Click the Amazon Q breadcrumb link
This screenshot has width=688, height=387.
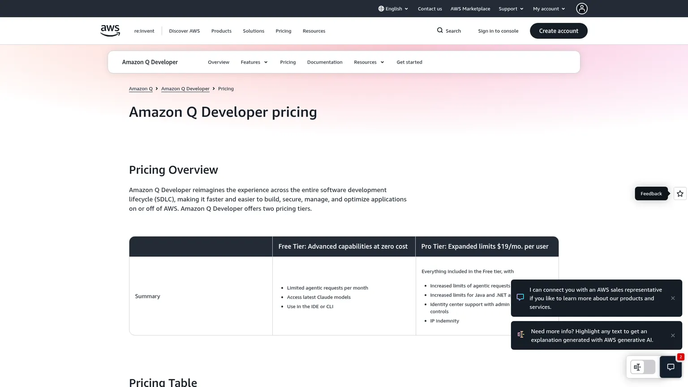(141, 89)
